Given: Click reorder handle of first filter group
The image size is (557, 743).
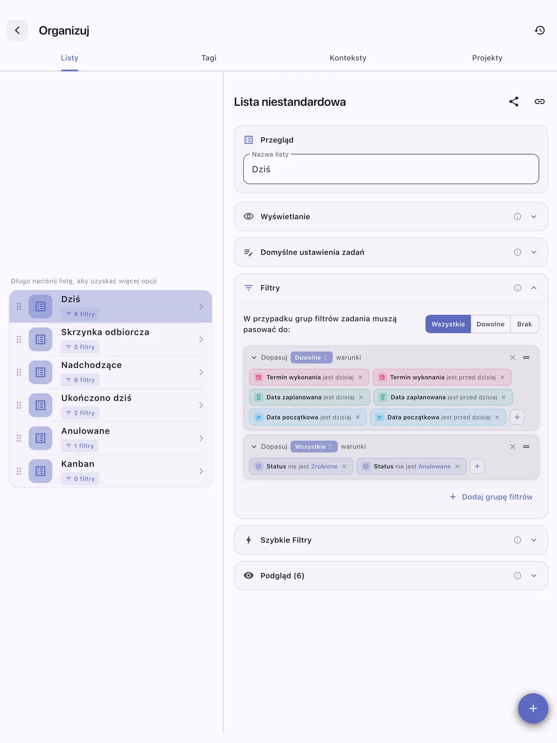Looking at the screenshot, I should click(526, 358).
